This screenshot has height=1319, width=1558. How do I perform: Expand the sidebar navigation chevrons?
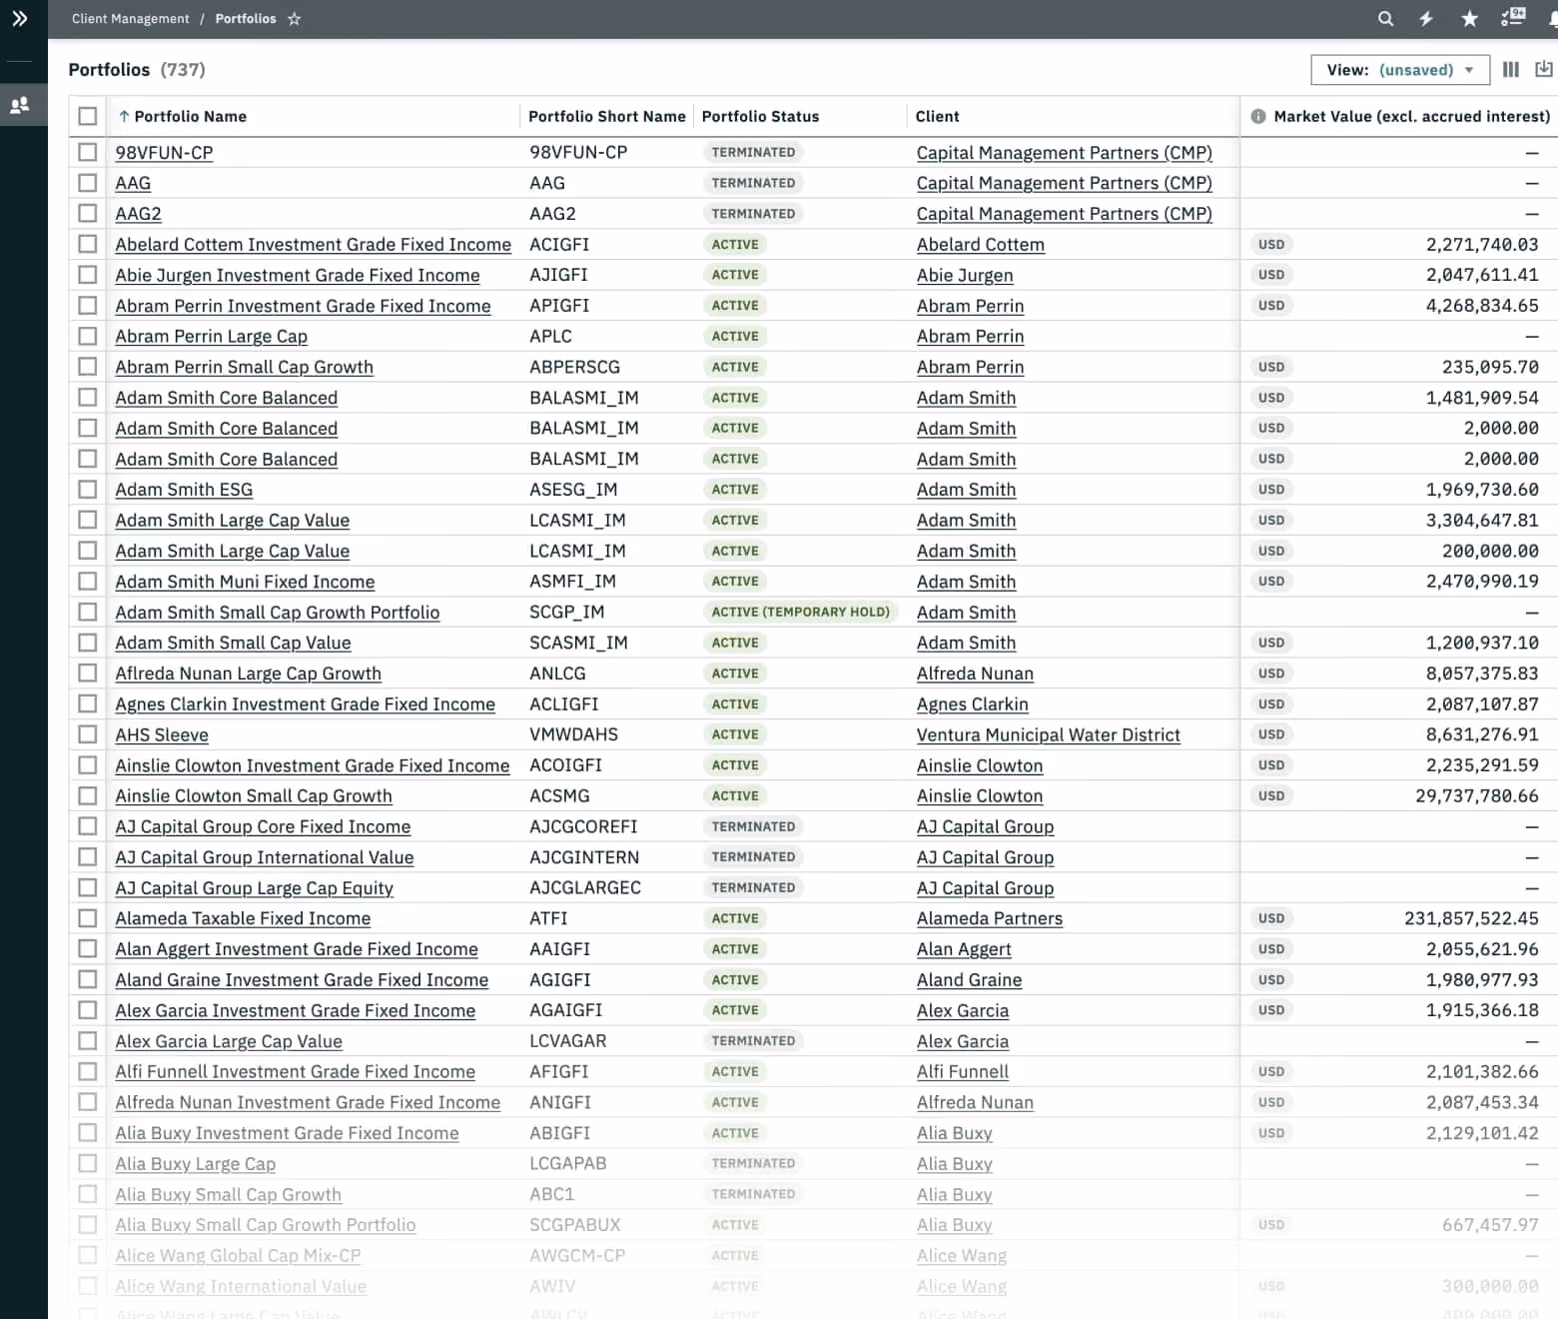(20, 18)
